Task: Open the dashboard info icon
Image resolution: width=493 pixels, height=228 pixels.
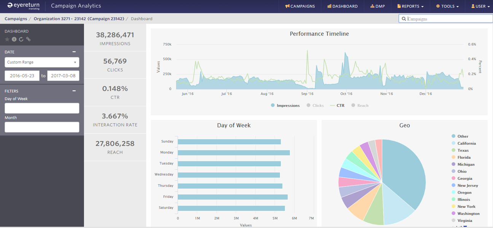Action: 14,39
